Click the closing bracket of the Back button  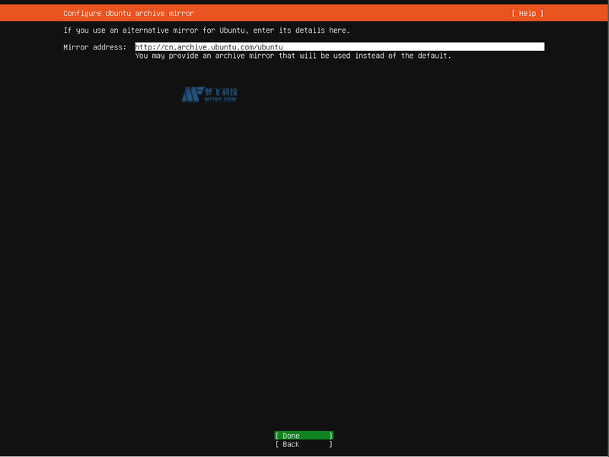coord(330,445)
